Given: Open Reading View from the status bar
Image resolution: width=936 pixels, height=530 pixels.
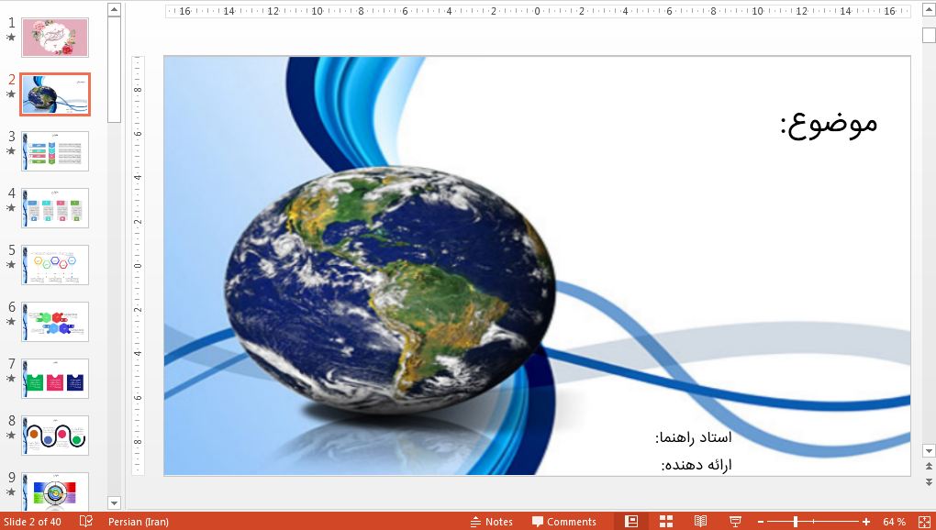Looking at the screenshot, I should [x=700, y=522].
